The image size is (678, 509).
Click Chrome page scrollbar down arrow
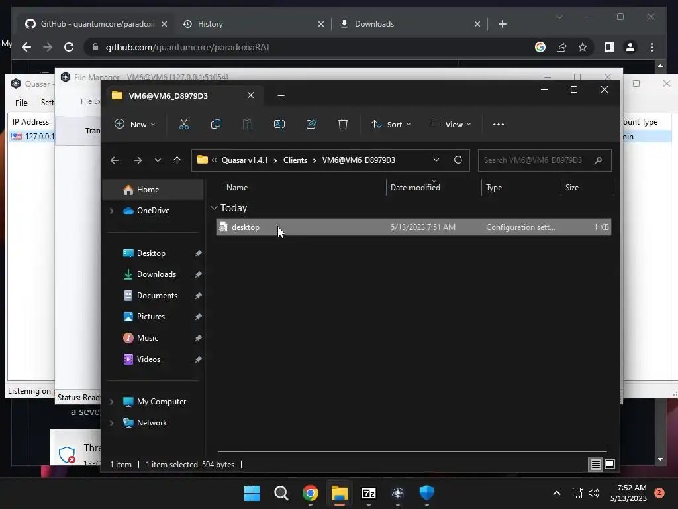pyautogui.click(x=660, y=459)
